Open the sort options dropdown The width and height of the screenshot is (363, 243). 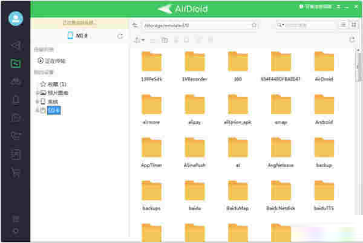[x=139, y=40]
